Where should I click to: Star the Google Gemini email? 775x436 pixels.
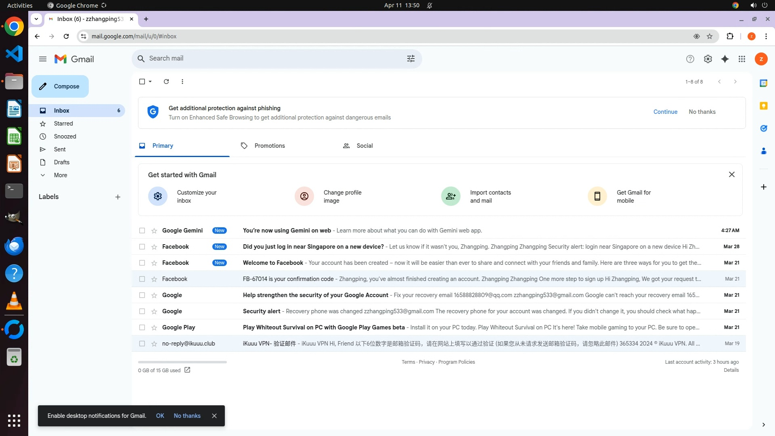pyautogui.click(x=154, y=231)
